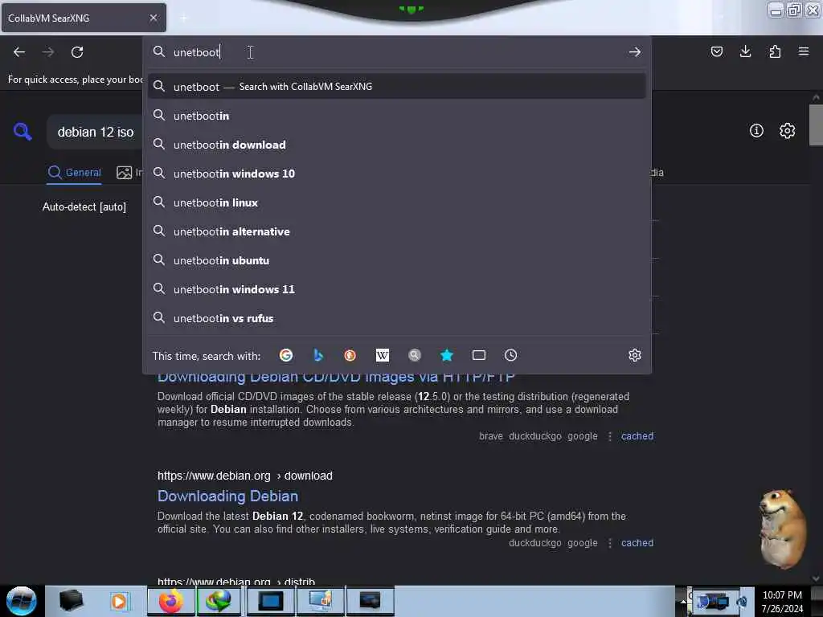Image resolution: width=823 pixels, height=617 pixels.
Task: Choose 'unetboot — Search with CollabVM SearXNG'
Action: [397, 86]
